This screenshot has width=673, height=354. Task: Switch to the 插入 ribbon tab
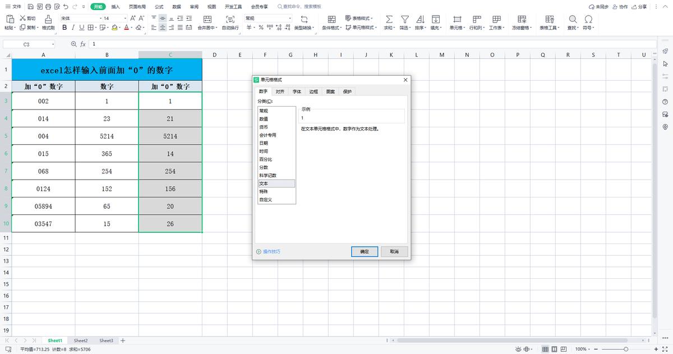pos(116,7)
